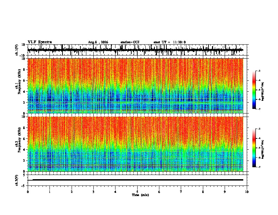Click the ch.1 spectrogram plot area
The width and height of the screenshot is (278, 215).
[x=135, y=86]
